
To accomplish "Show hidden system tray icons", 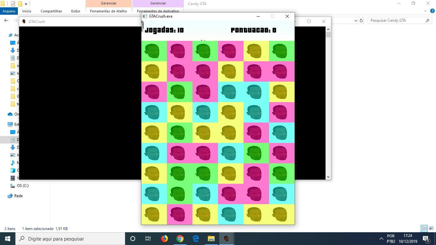I will [381, 239].
